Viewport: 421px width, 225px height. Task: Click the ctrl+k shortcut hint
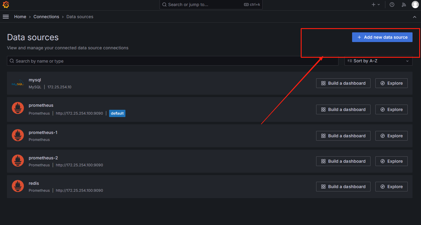tap(252, 5)
